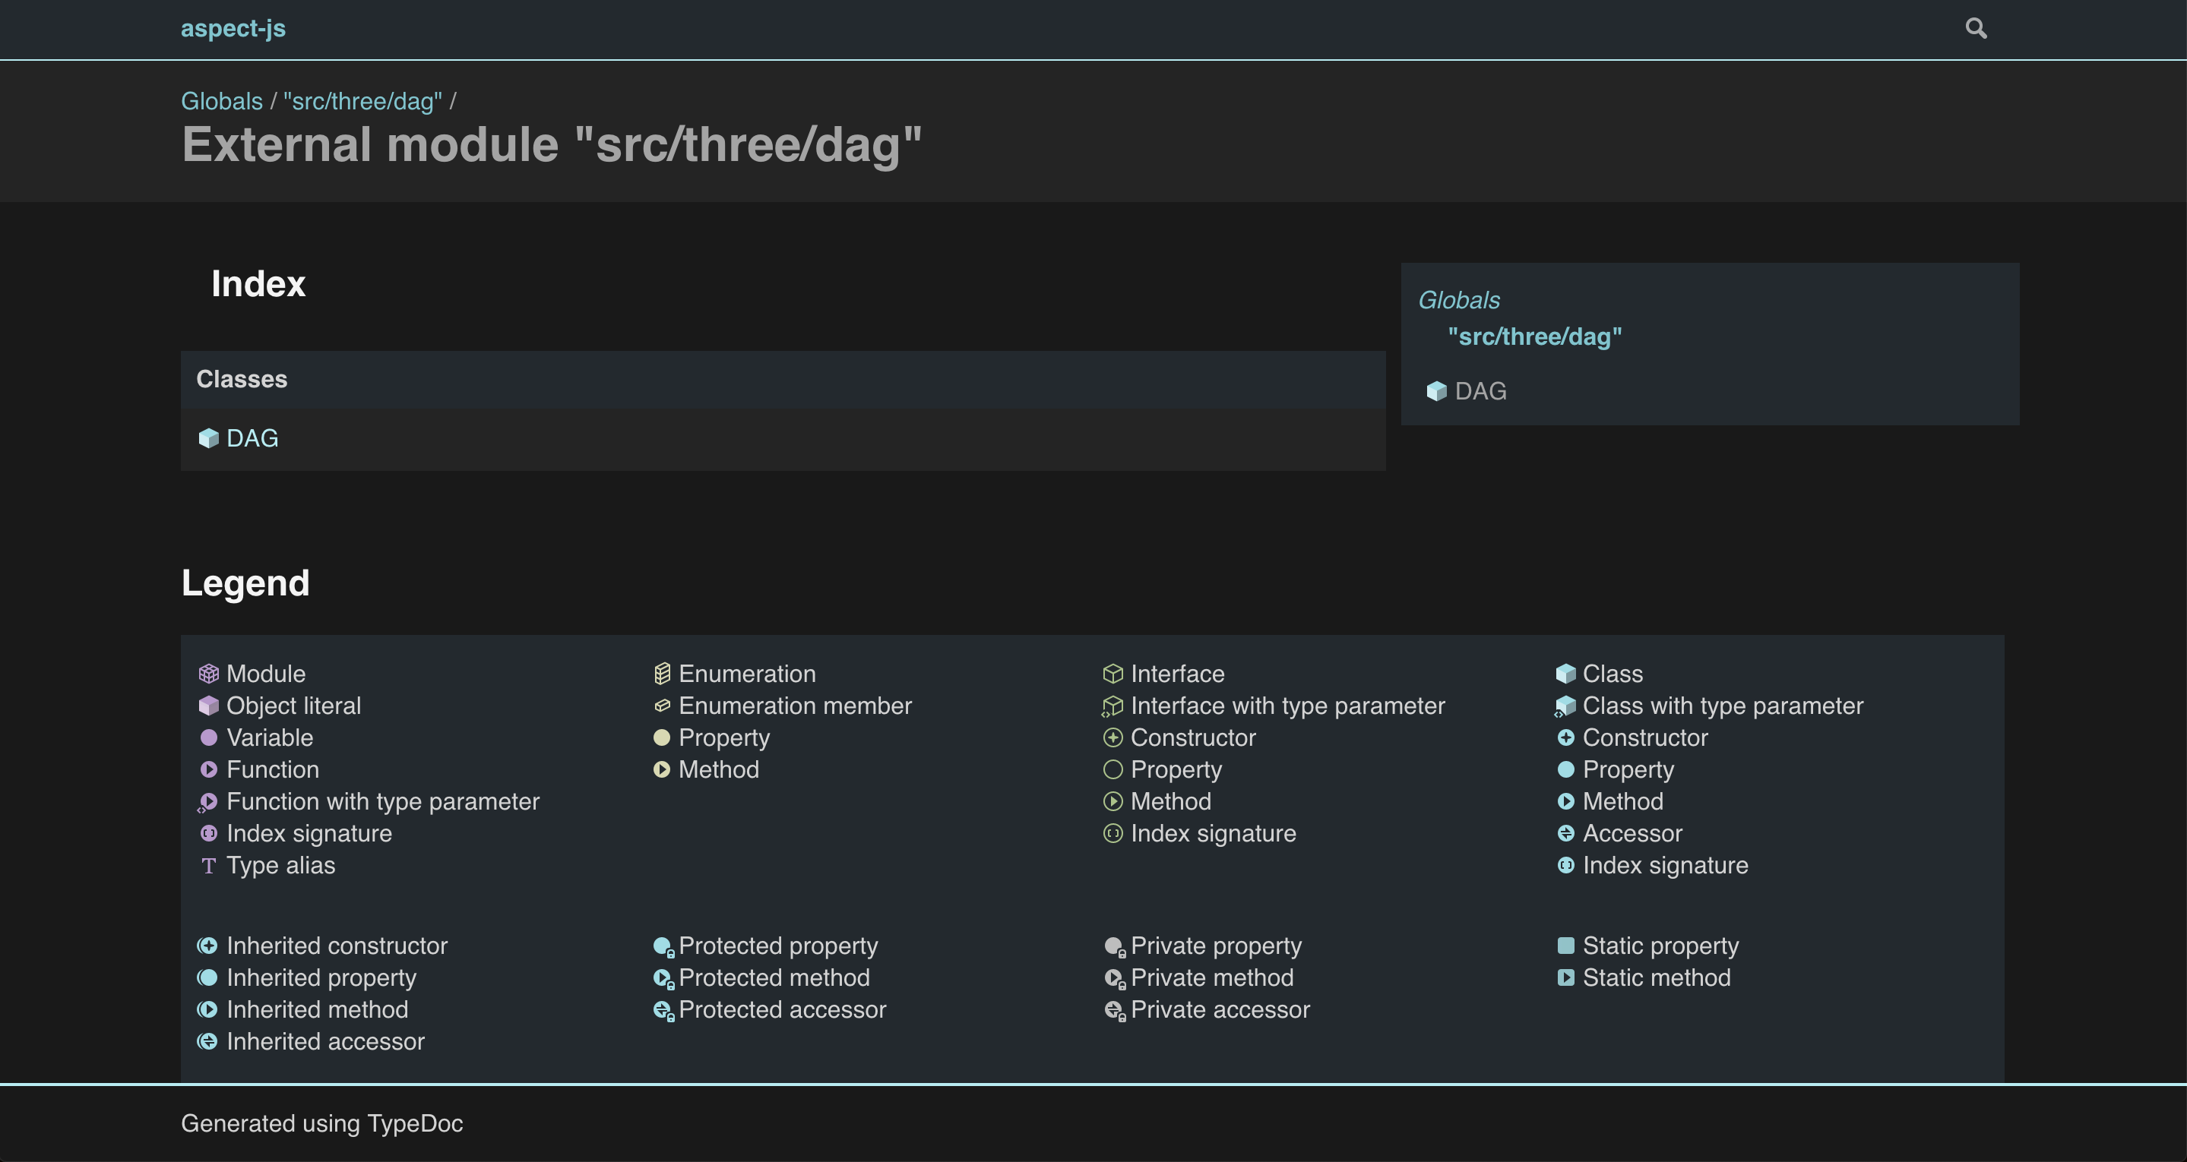Go to Globals in the breadcrumb

[x=222, y=101]
